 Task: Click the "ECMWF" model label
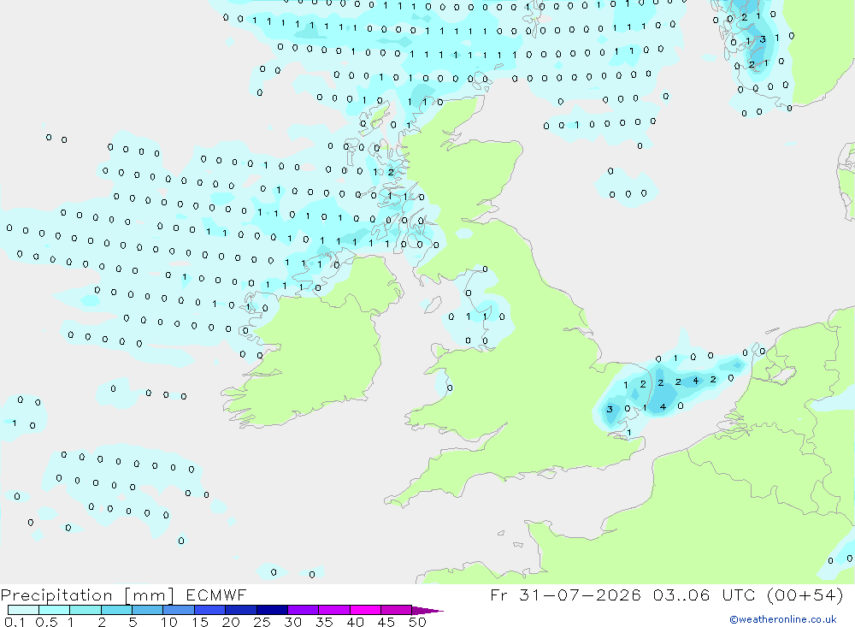point(216,594)
